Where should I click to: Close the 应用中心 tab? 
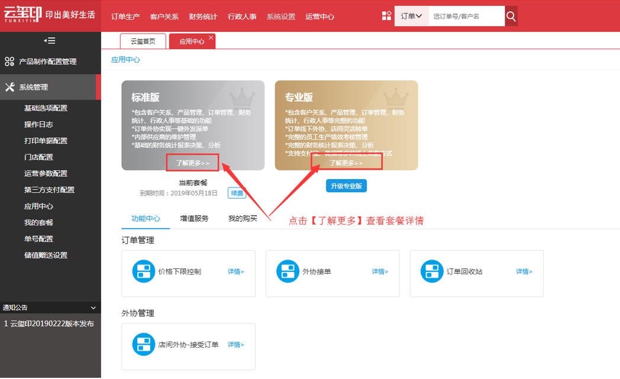(211, 37)
